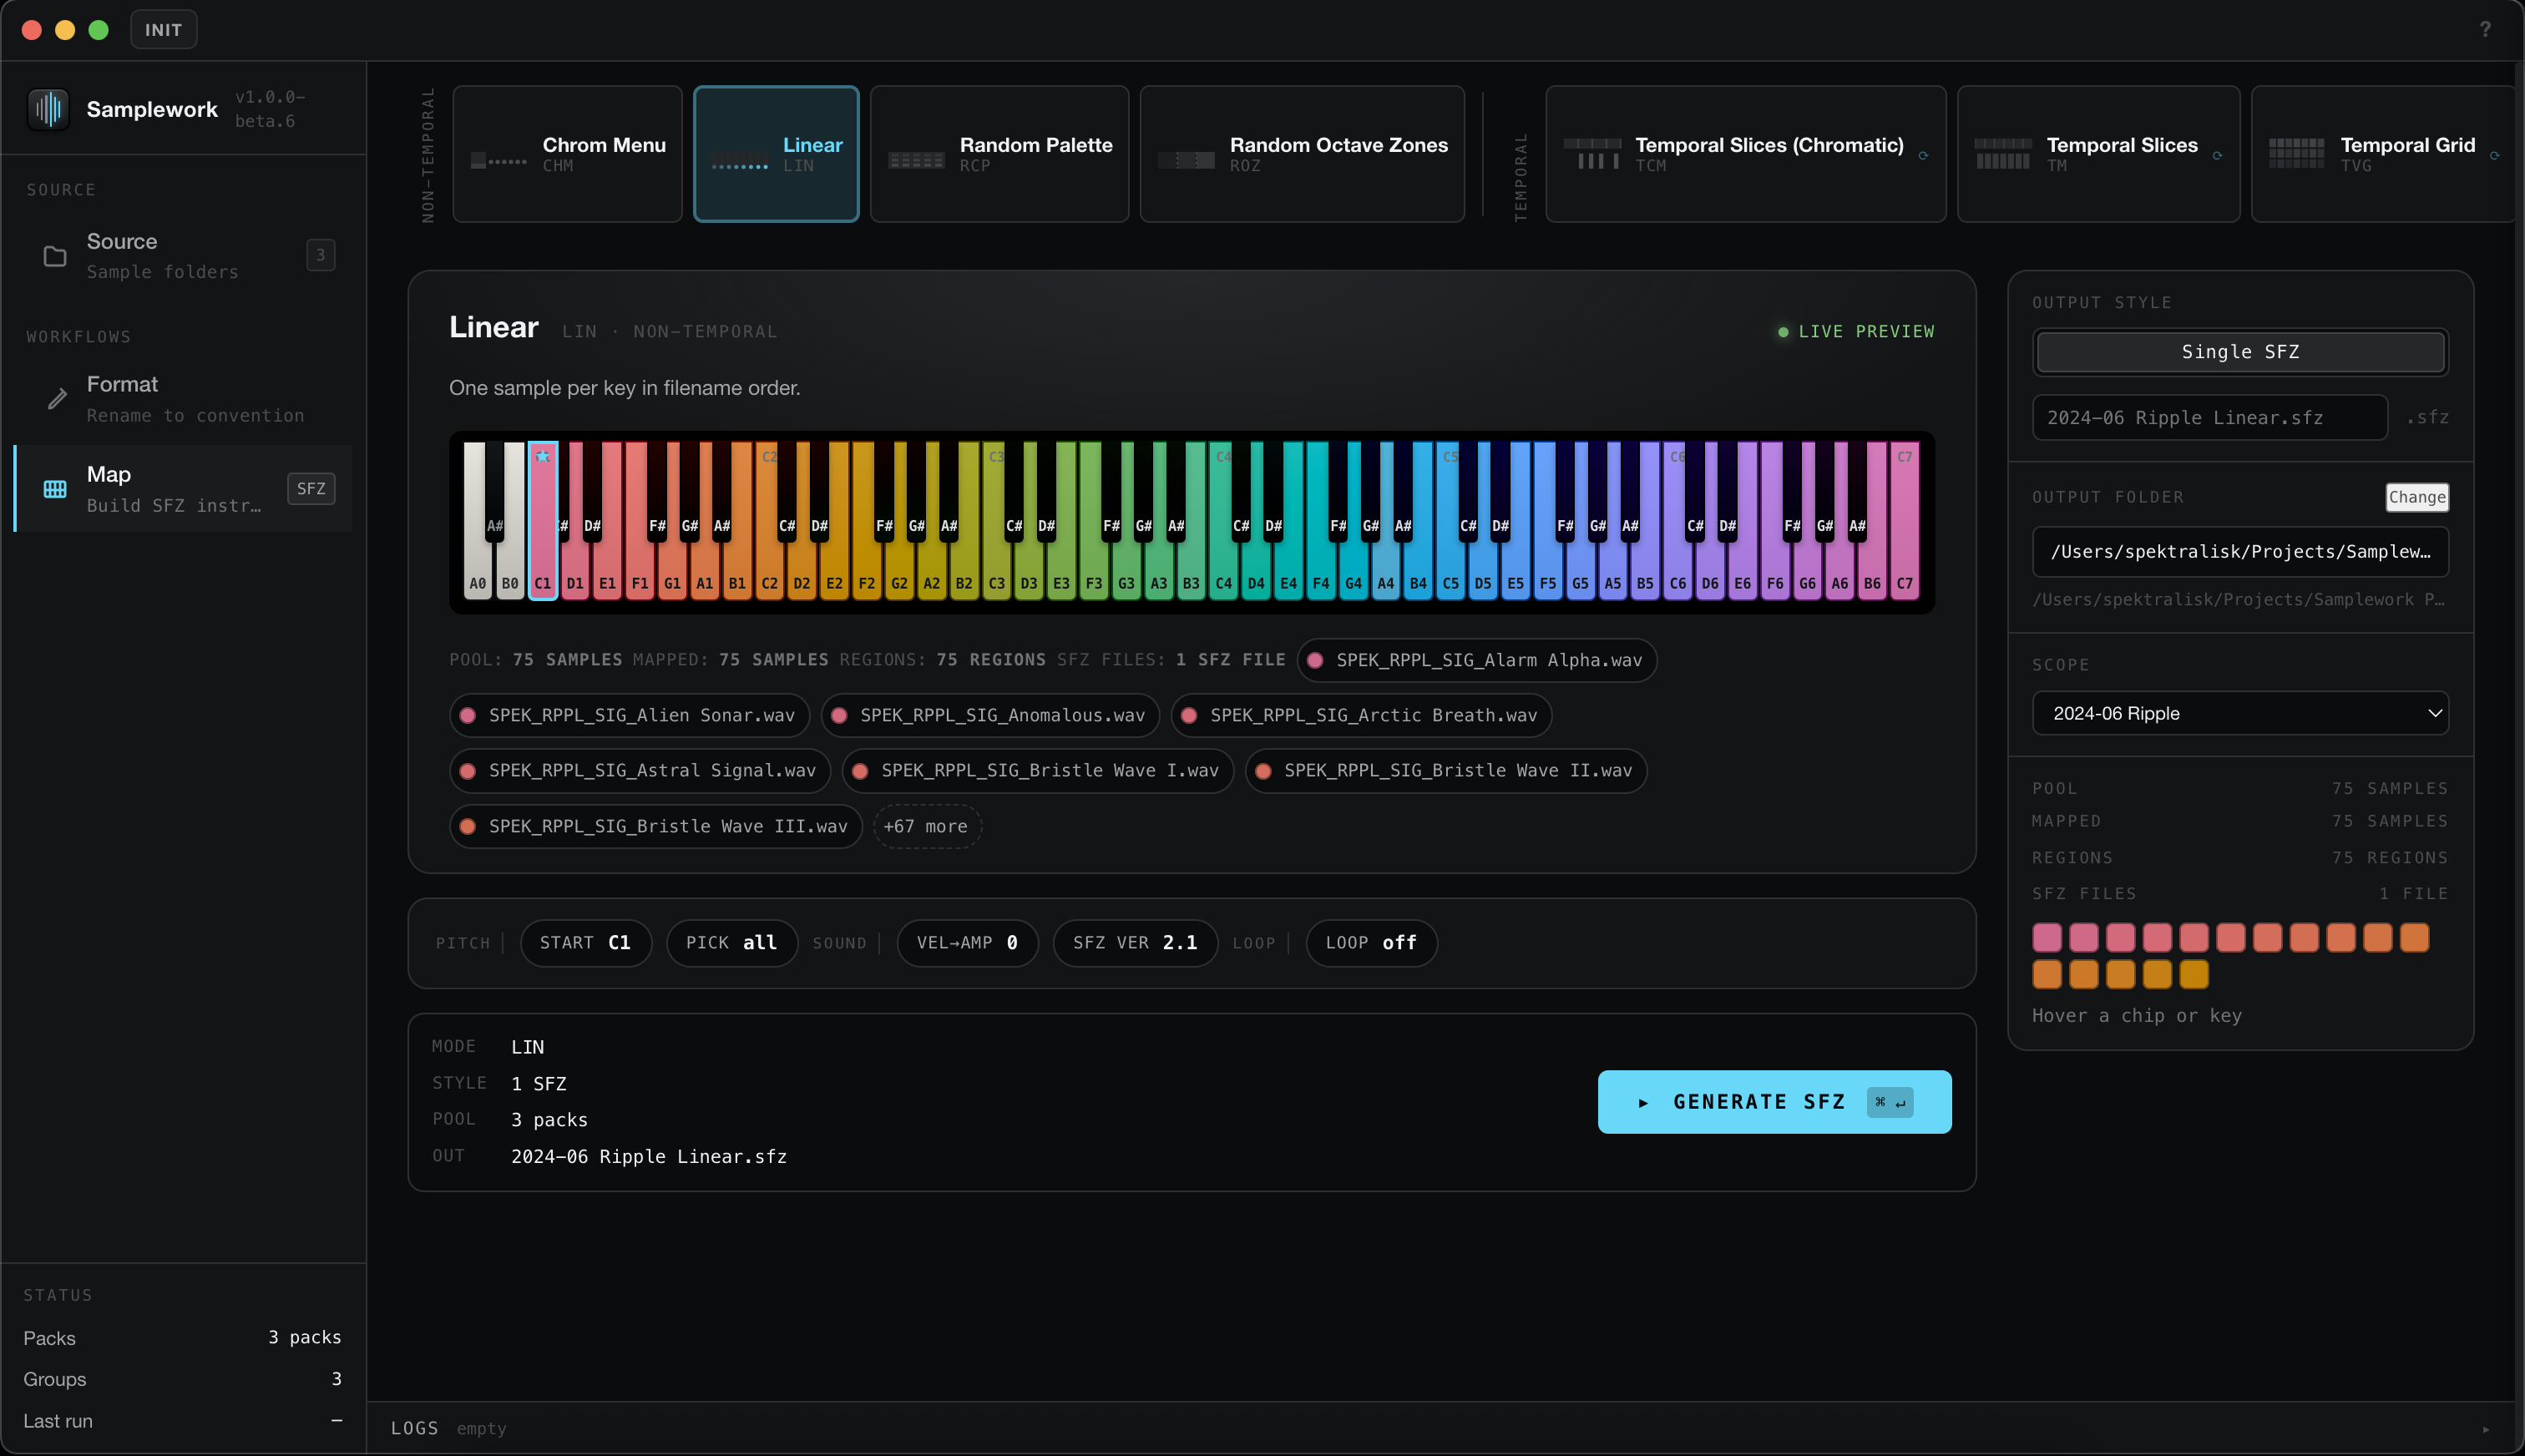Switch to Random Palette mode
Screen dimensions: 2525x1456
(999, 154)
